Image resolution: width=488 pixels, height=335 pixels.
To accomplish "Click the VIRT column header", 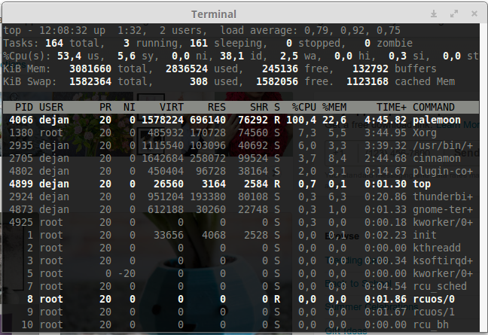I will pyautogui.click(x=172, y=108).
